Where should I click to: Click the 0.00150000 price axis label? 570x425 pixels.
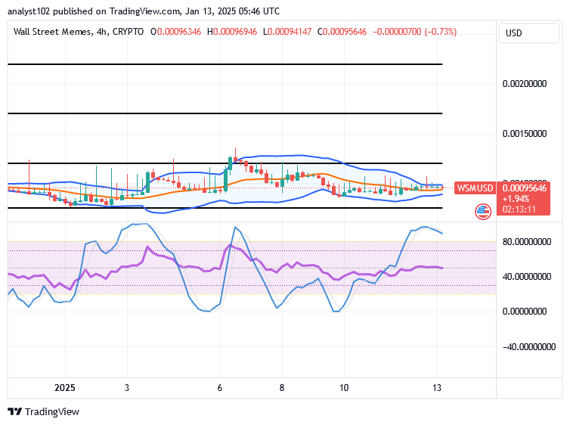pyautogui.click(x=525, y=134)
